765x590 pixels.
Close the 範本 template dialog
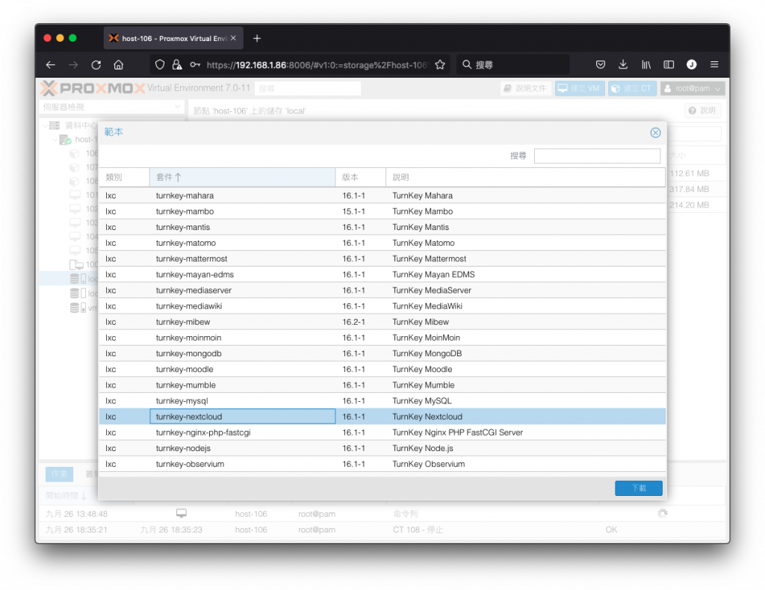click(655, 133)
